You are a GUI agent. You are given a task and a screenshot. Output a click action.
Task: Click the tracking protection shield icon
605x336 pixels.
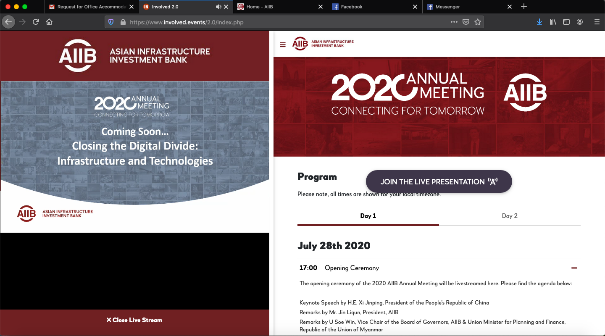point(111,22)
